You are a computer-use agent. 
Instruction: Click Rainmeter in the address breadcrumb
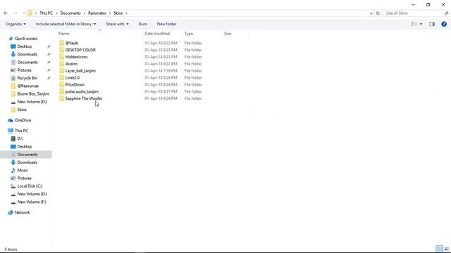coord(97,13)
